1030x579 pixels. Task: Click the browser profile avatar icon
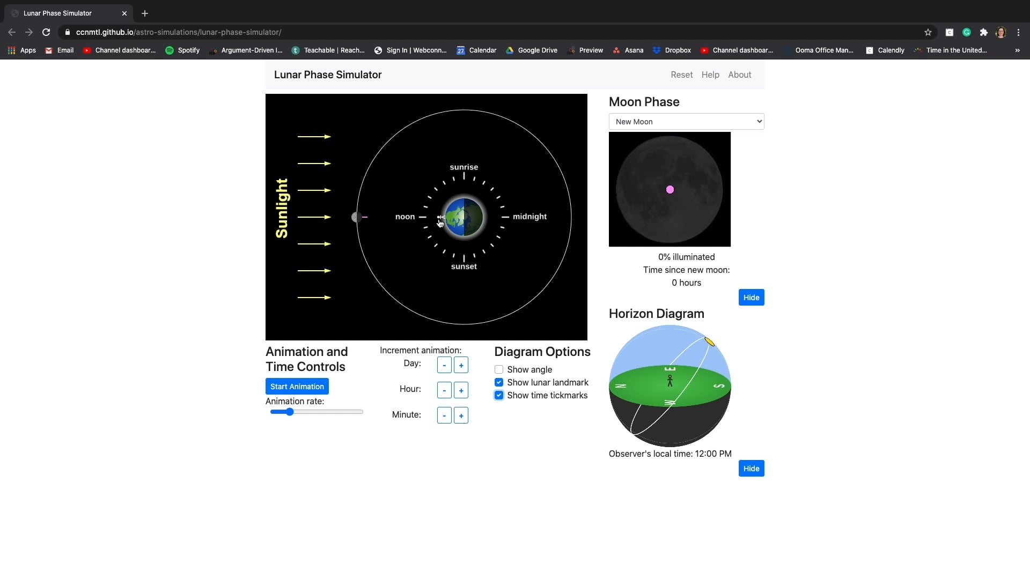[x=1001, y=32]
